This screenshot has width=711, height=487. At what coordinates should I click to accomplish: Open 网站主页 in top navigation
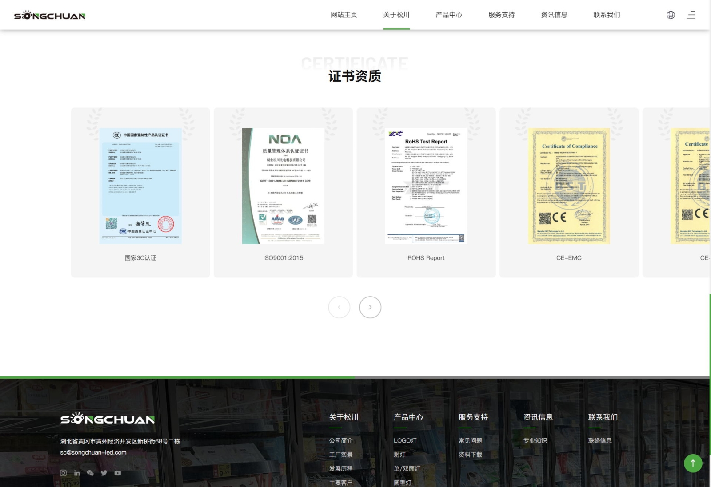(344, 15)
